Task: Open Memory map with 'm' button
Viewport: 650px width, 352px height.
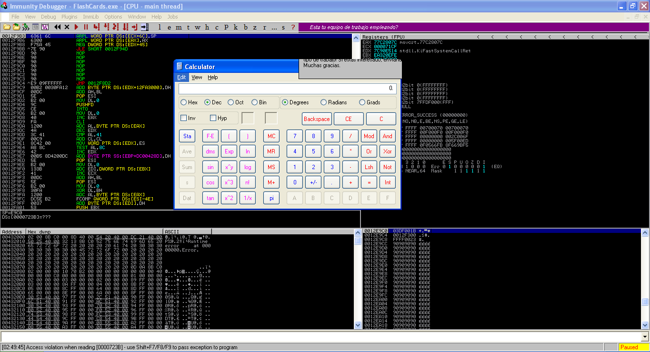Action: tap(179, 27)
